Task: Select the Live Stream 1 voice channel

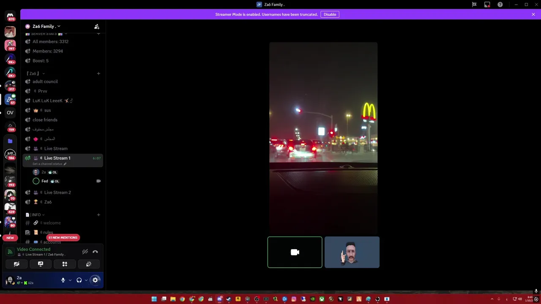Action: tap(63, 160)
